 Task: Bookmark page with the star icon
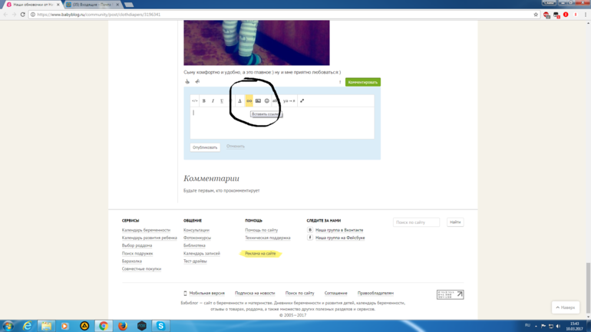(536, 15)
